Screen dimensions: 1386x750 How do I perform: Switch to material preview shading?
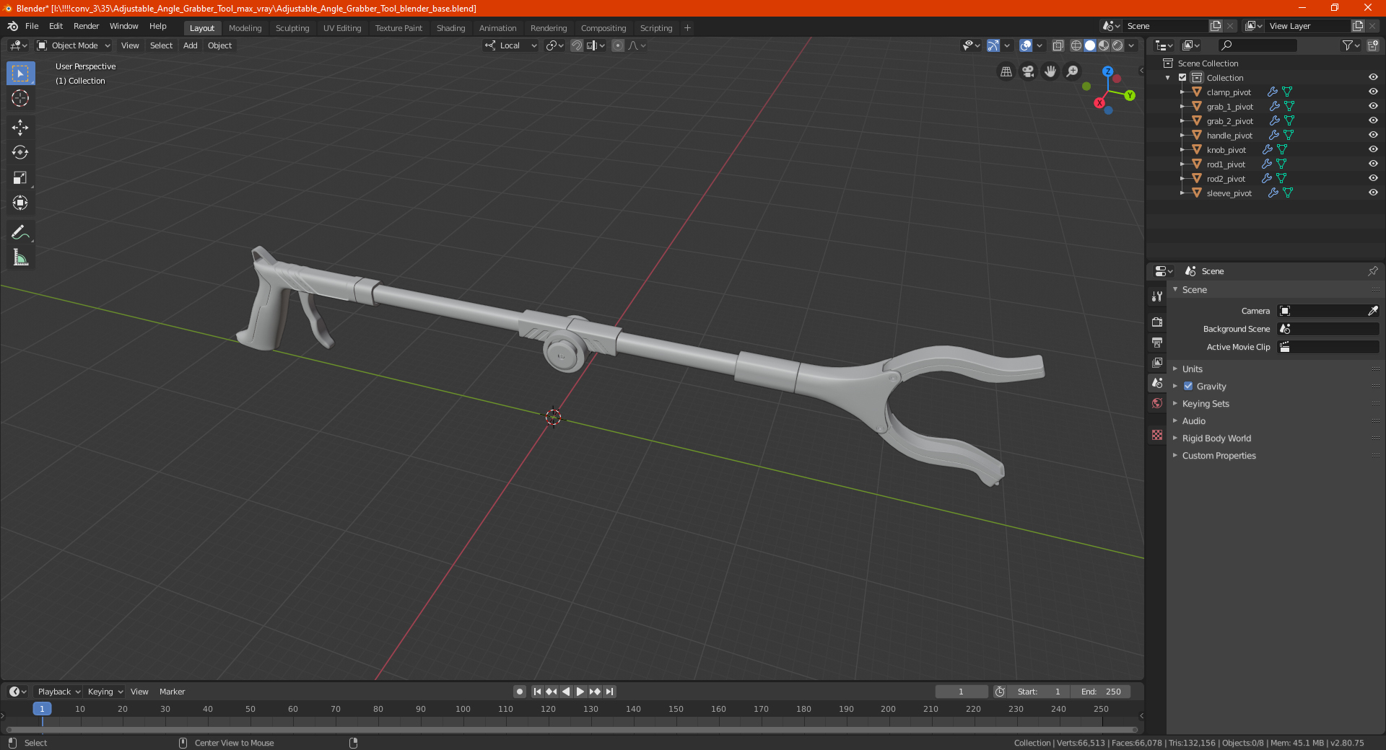(x=1104, y=45)
